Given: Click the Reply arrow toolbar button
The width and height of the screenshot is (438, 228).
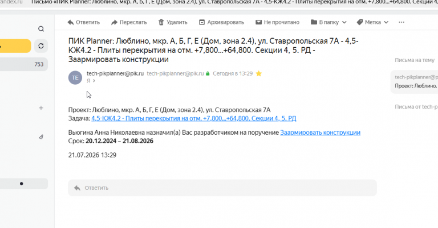Looking at the screenshot, I should click(83, 22).
